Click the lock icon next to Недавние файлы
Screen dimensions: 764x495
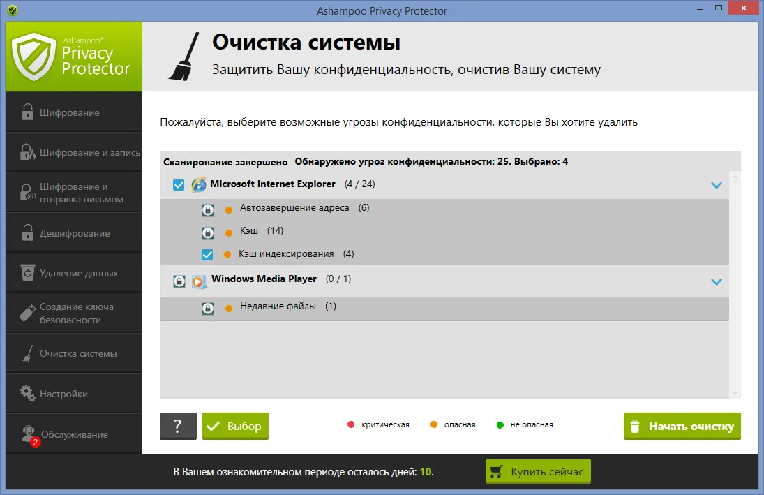208,309
